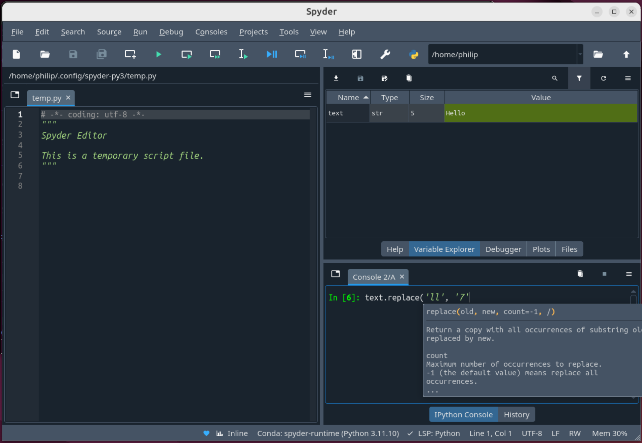Browse editor tabs icon
Image resolution: width=642 pixels, height=443 pixels.
(x=15, y=95)
